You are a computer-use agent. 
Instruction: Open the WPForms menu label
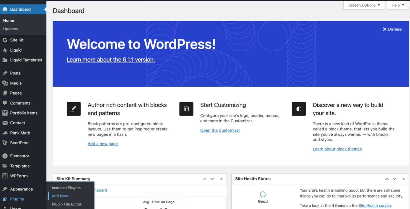[x=19, y=176]
